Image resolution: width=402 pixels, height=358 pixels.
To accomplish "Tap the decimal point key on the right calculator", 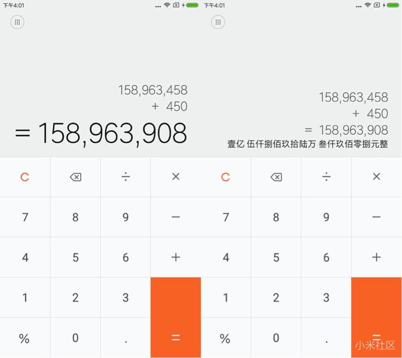I will (326, 338).
